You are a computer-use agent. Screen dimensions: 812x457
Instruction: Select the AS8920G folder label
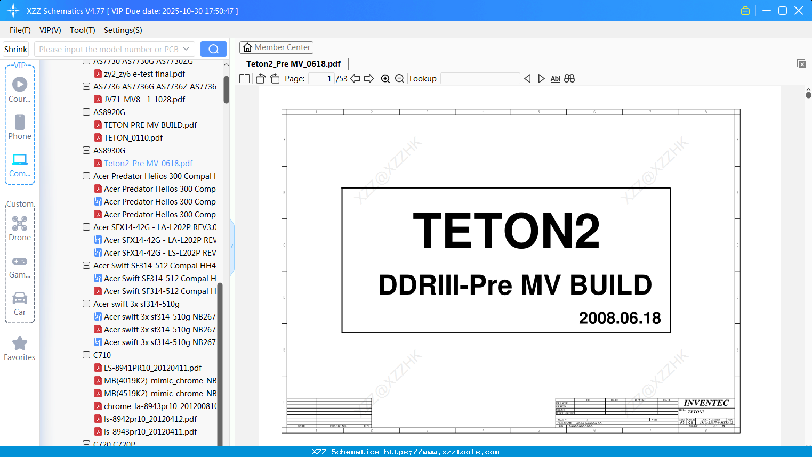point(109,112)
